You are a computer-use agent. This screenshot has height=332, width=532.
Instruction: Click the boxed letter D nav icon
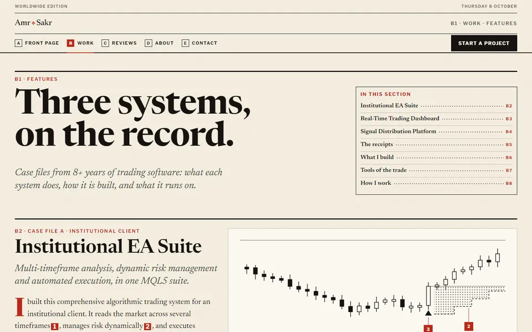(149, 43)
